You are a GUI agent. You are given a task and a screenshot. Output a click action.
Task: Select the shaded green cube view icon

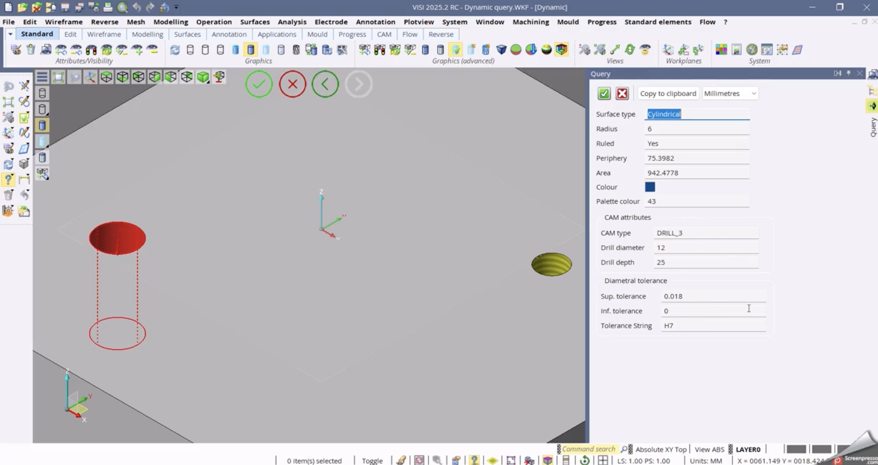[x=203, y=77]
